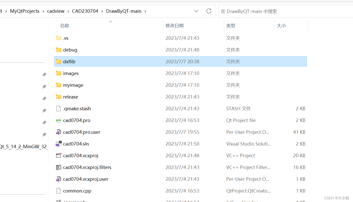The image size is (353, 202).
Task: Open the address bar history dropdown
Action: [x=196, y=11]
